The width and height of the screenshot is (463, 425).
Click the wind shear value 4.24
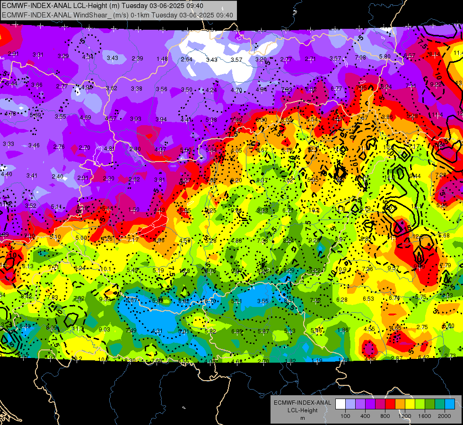(x=211, y=90)
